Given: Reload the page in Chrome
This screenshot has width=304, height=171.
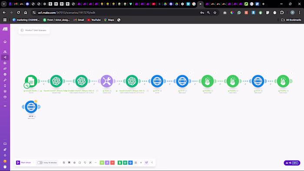Looking at the screenshot, I should pyautogui.click(x=18, y=13).
